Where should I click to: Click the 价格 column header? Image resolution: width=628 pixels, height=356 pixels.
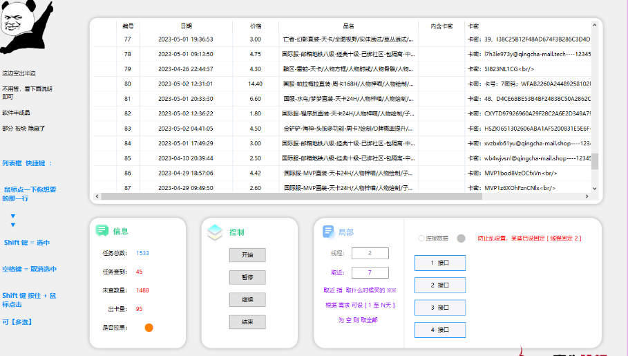[x=256, y=26]
